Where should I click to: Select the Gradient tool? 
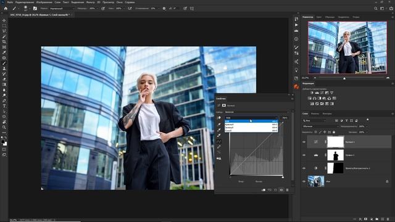4,84
